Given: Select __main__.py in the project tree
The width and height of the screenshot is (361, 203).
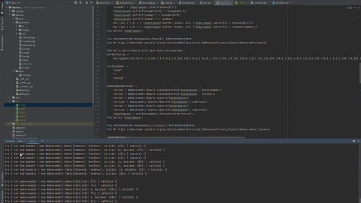Looking at the screenshot, I should pos(23,83).
